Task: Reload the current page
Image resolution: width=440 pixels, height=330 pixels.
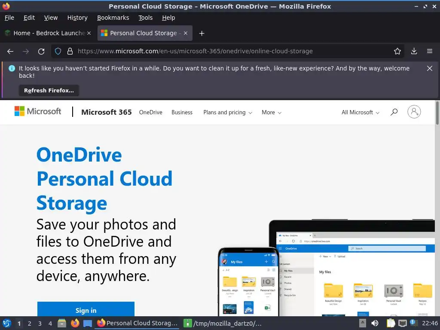Action: (x=41, y=52)
